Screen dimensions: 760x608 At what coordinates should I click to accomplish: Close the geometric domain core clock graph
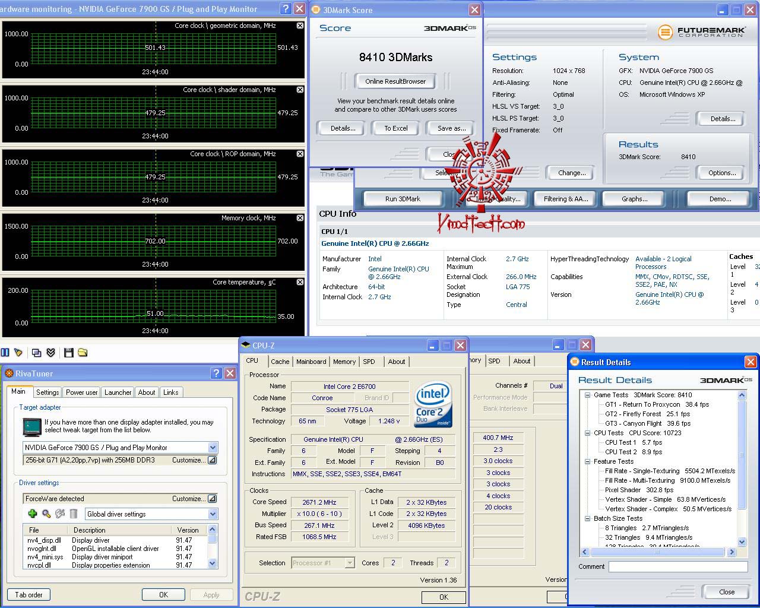(x=300, y=26)
